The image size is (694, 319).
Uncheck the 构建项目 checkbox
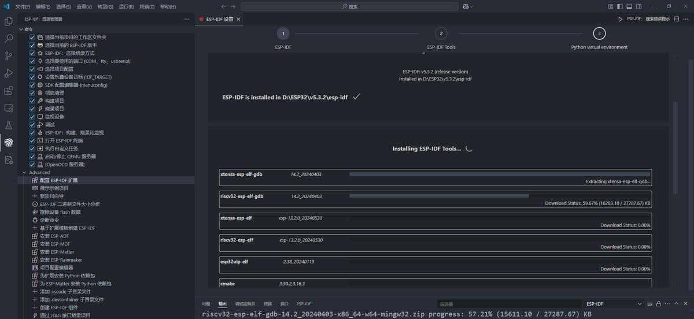(x=32, y=101)
